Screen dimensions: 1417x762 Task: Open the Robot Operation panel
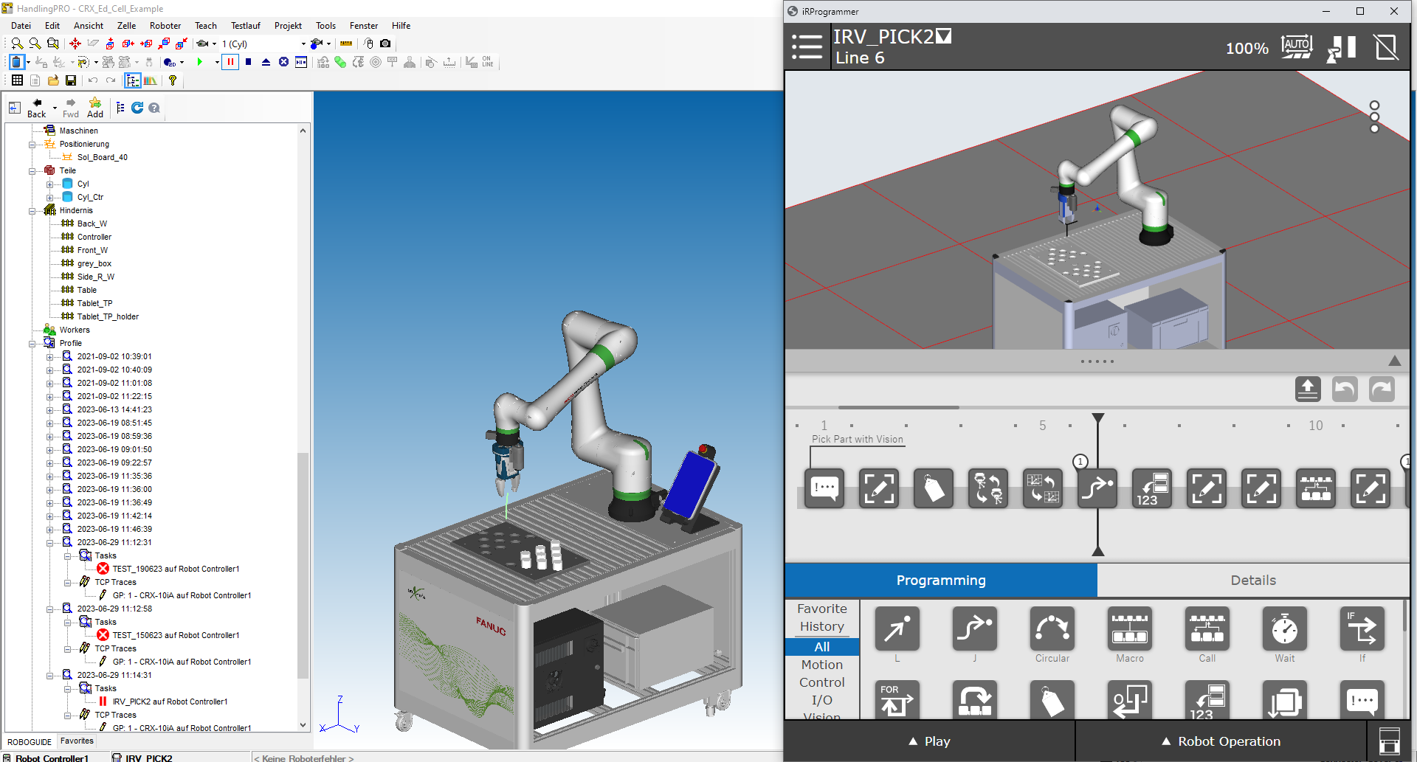coord(1221,741)
